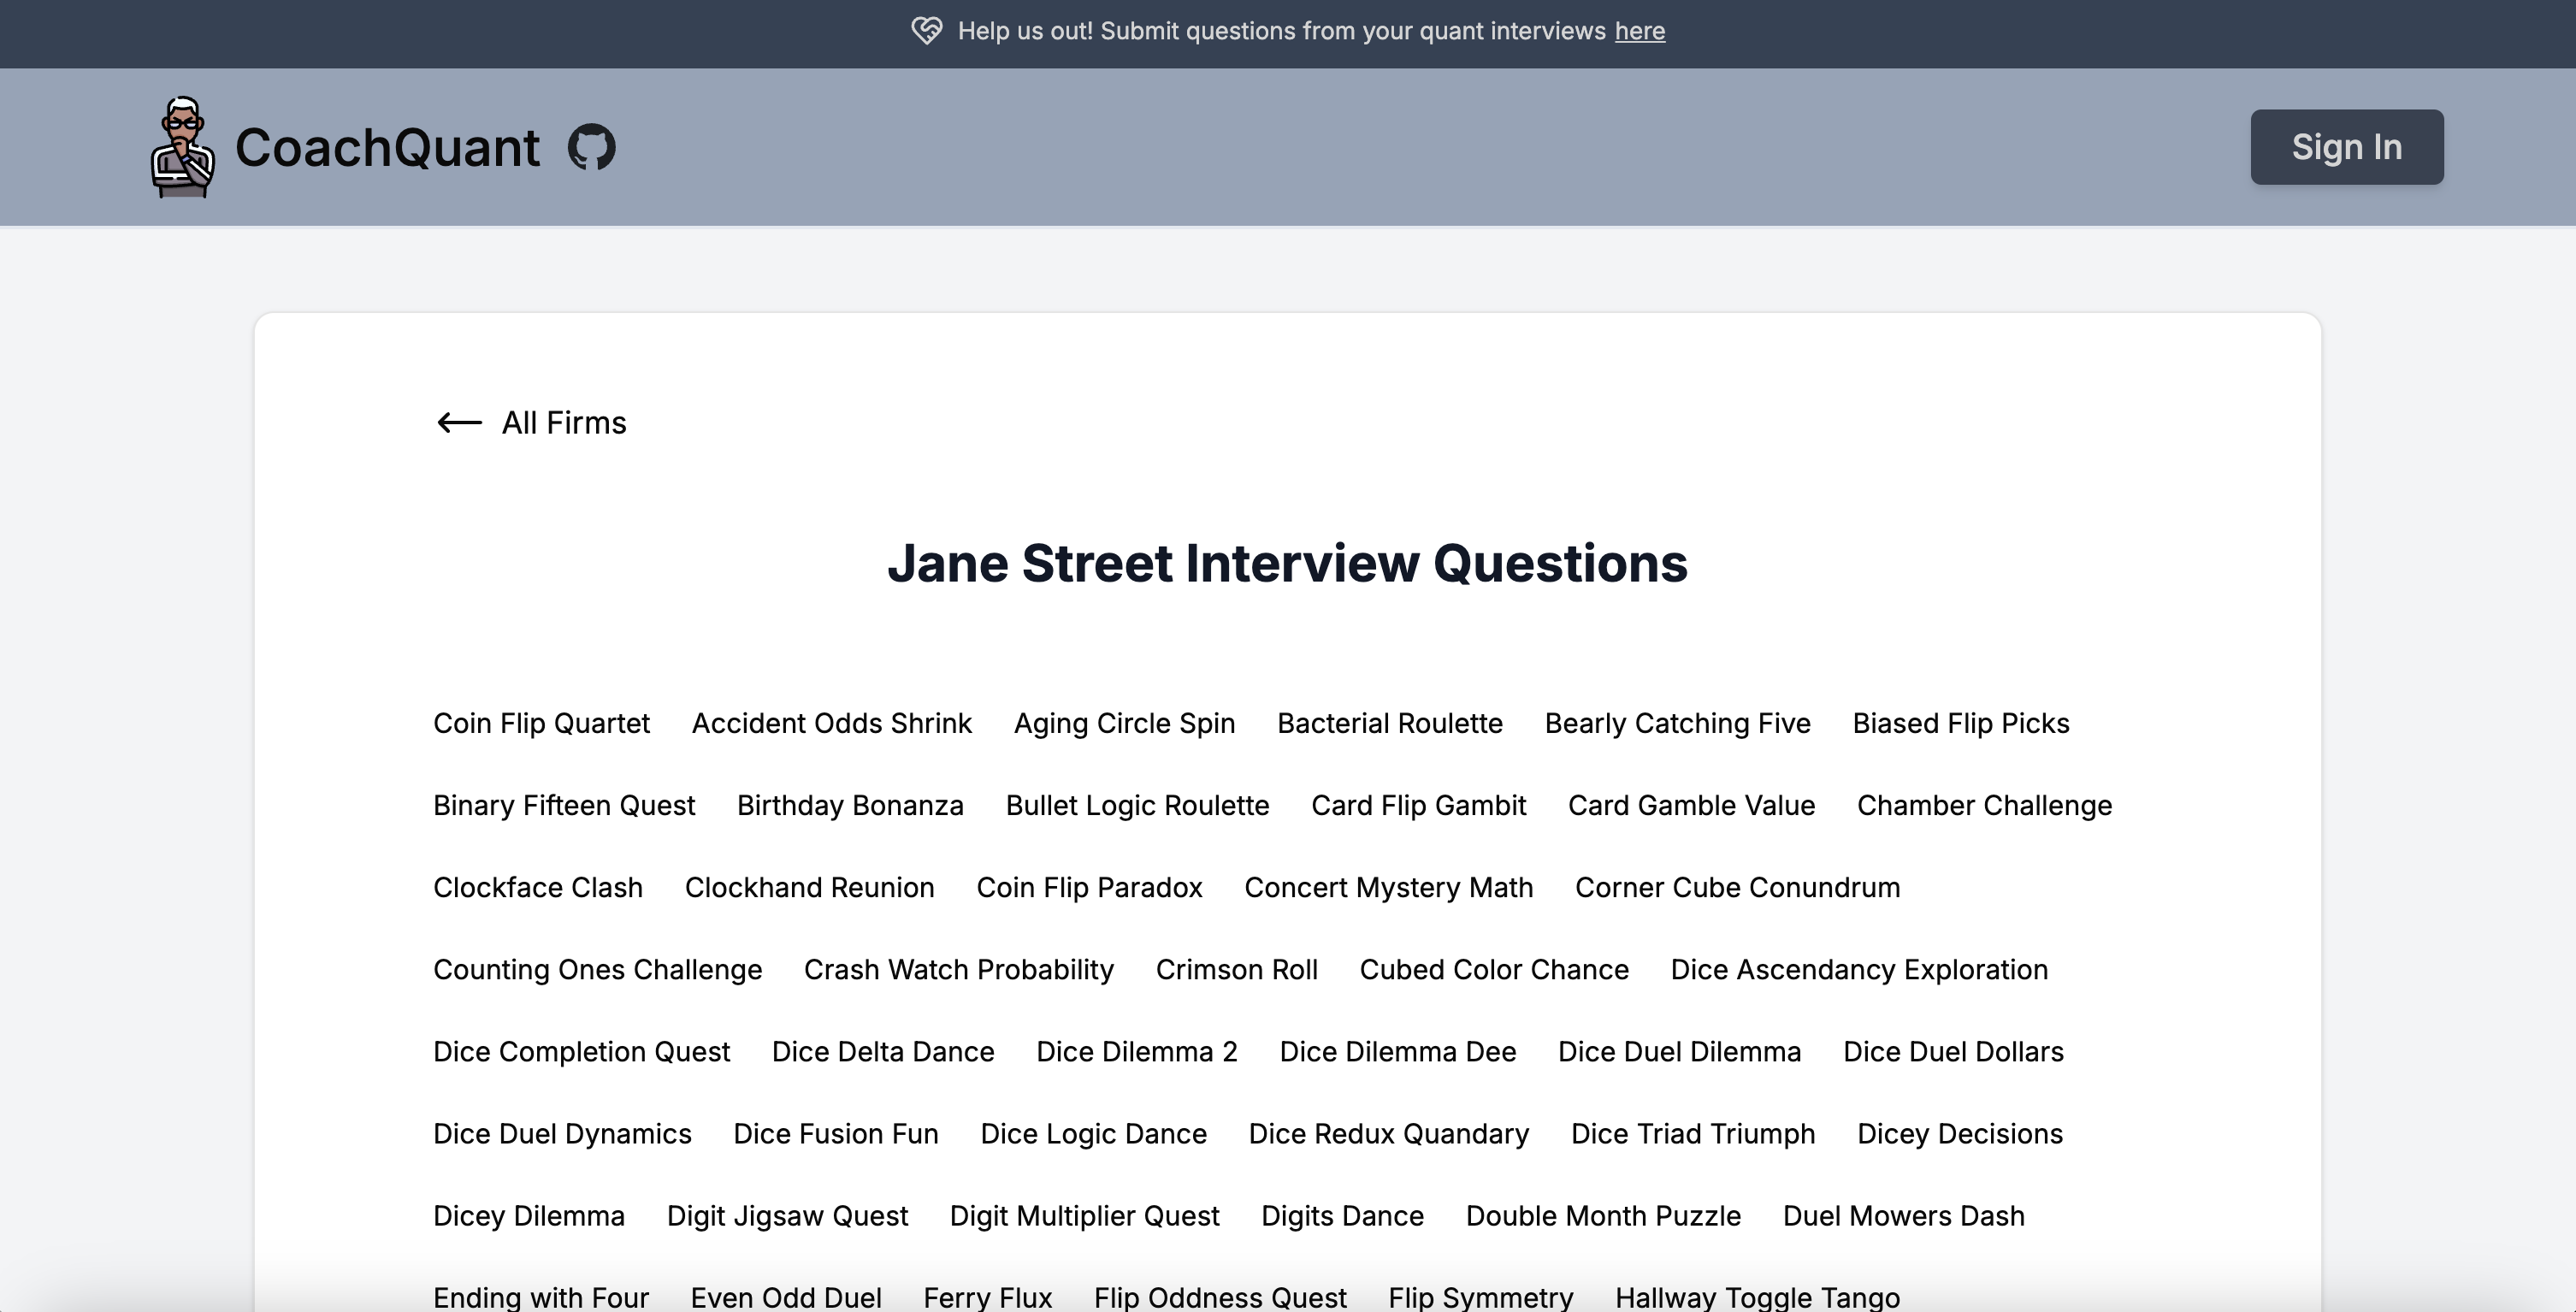The width and height of the screenshot is (2576, 1312).
Task: Open Dice Triad Triumph
Action: (x=1693, y=1133)
